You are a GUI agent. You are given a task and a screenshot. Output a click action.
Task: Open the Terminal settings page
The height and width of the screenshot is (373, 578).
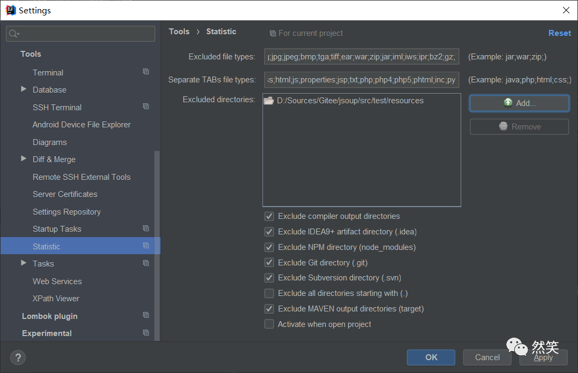48,73
